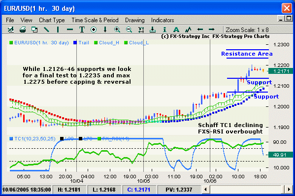Open the Drawing menu
Screen dimensions: 295x196
point(135,20)
